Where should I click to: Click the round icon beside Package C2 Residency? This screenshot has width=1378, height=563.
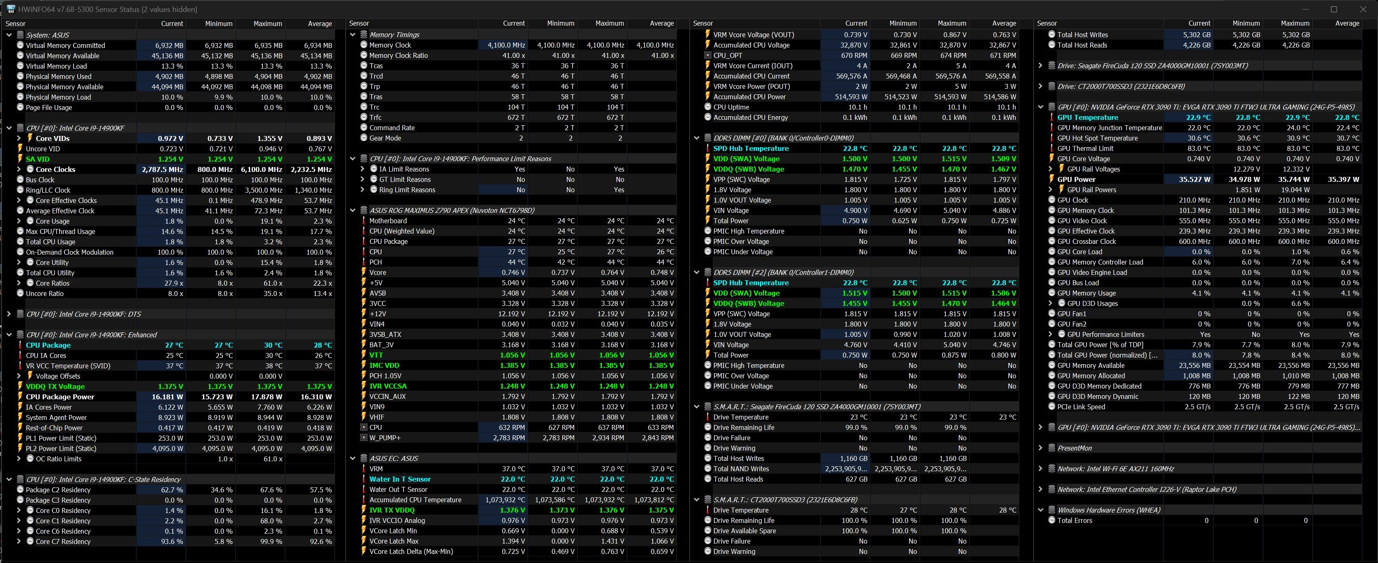point(20,490)
